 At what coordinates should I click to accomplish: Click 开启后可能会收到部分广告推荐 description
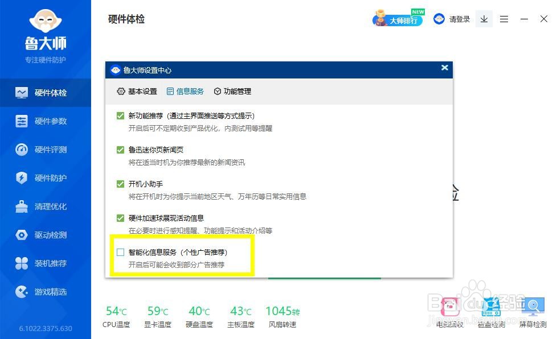click(177, 265)
